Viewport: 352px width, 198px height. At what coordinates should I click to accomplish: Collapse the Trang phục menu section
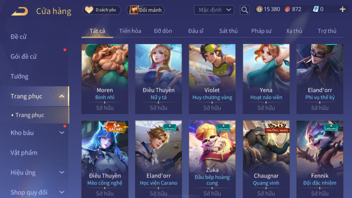click(62, 96)
